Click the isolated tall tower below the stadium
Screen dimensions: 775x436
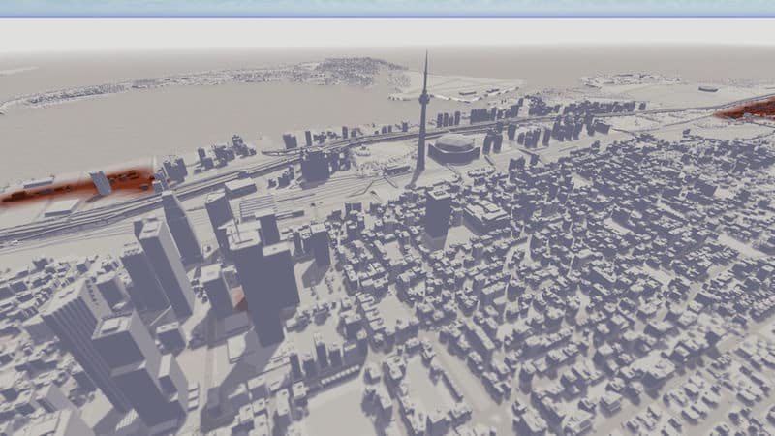tap(437, 215)
